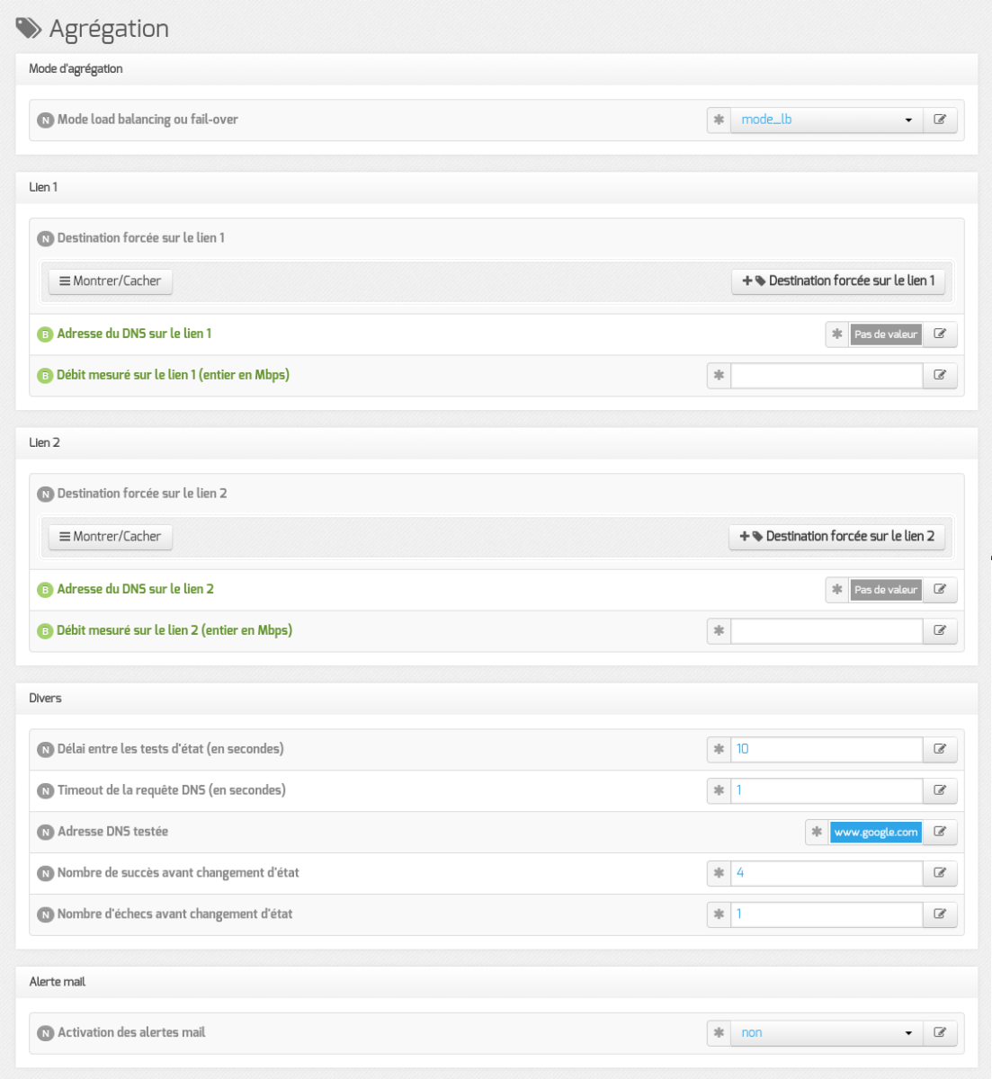Viewport: 992px width, 1079px height.
Task: Click B badge beside Adresse du DNS lien 2
Action: (45, 590)
